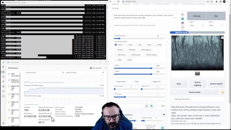The height and width of the screenshot is (130, 231).
Task: Adjust the CFG Scale slider
Action: (139, 97)
